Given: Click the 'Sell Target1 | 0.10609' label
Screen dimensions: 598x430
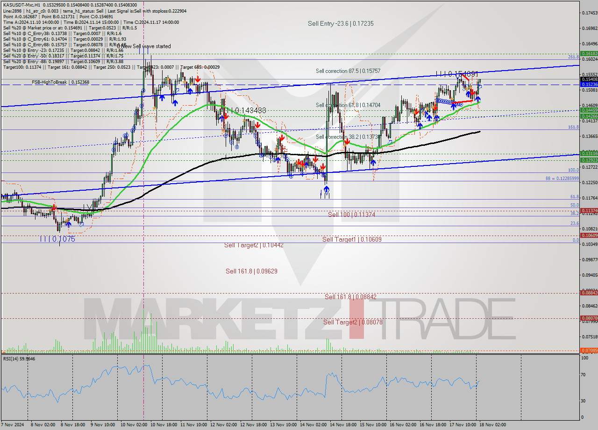Looking at the screenshot, I should click(352, 239).
